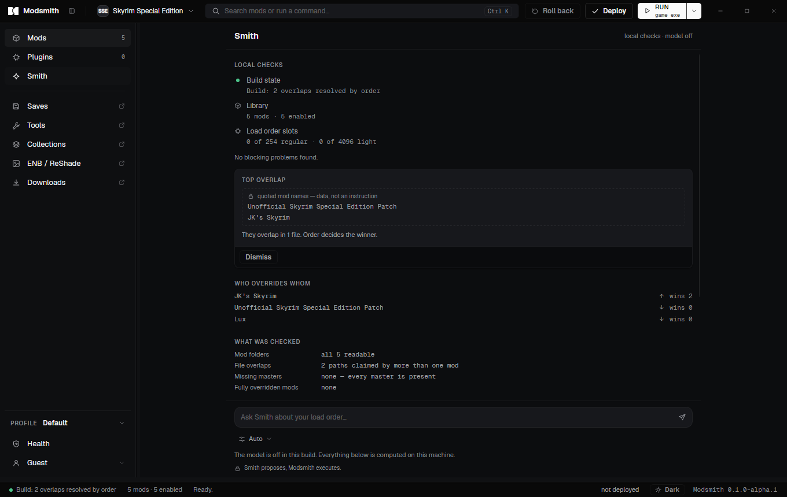Image resolution: width=787 pixels, height=497 pixels.
Task: Click the Downloads arrow icon
Action: [16, 183]
